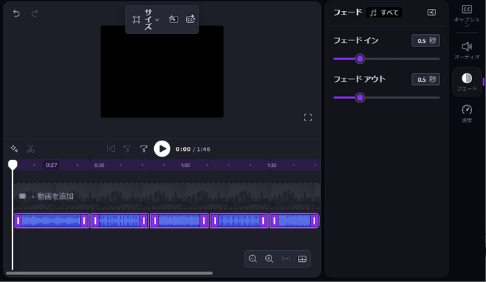This screenshot has width=486, height=282.
Task: Click 動画を追加 to add video
Action: point(51,196)
